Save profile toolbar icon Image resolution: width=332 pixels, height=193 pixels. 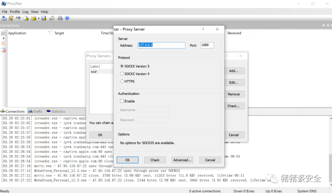44,18
